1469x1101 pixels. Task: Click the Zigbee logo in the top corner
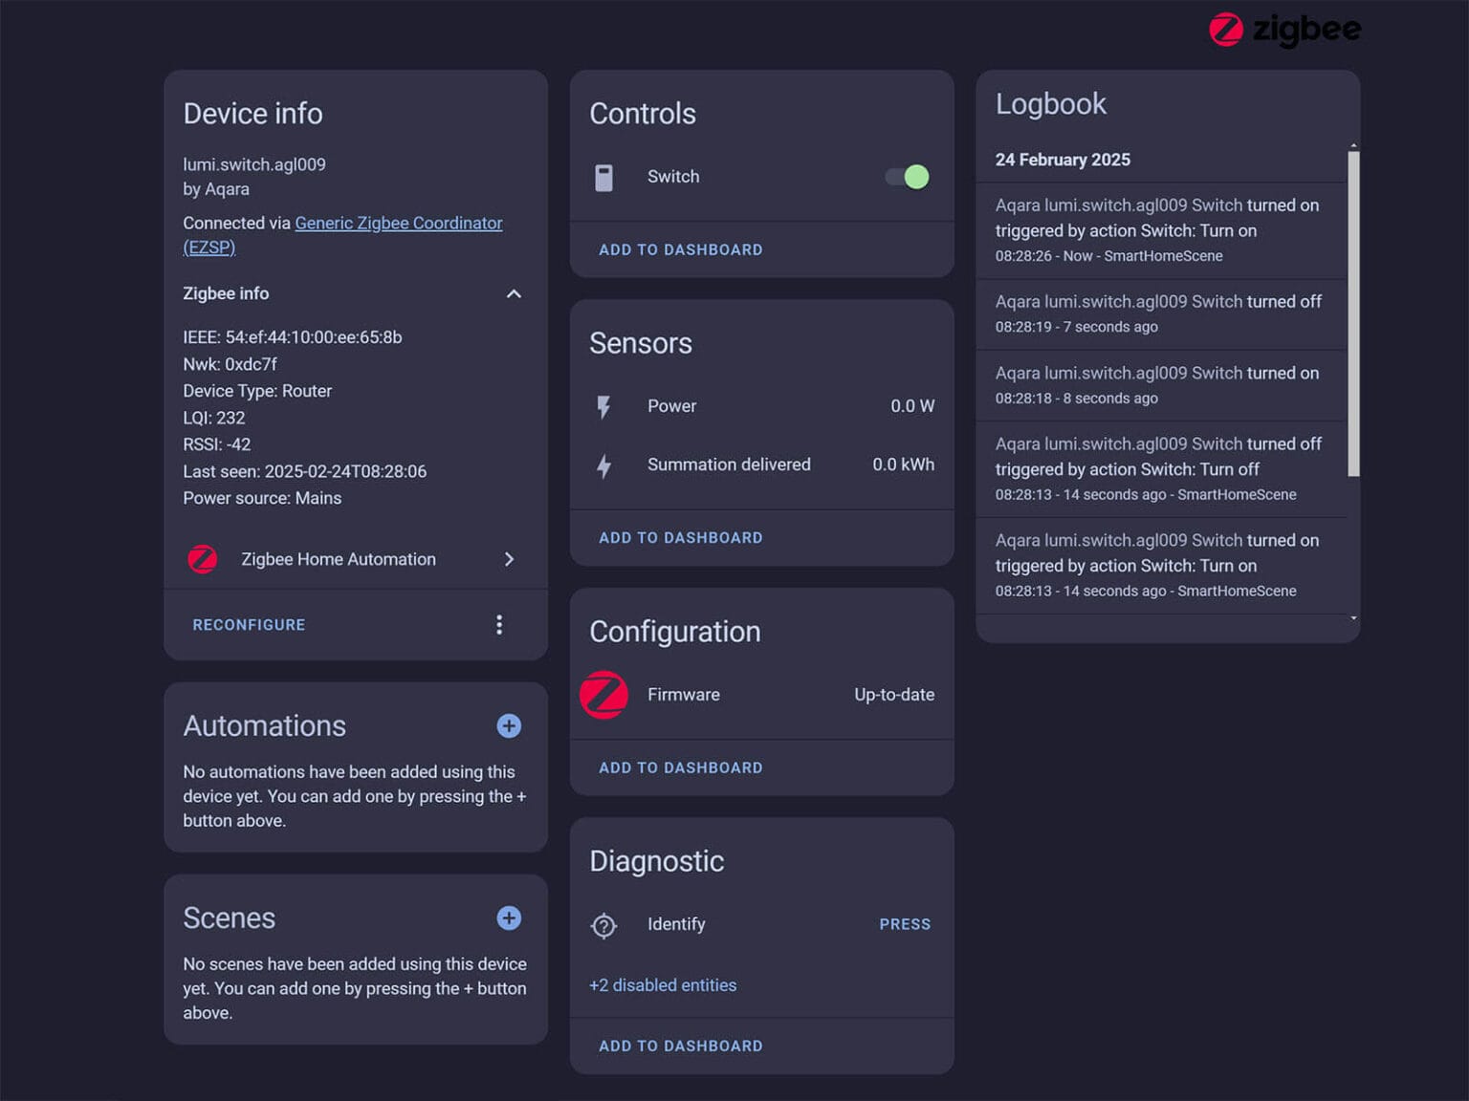click(x=1283, y=30)
